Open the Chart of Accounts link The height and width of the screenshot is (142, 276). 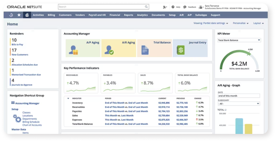point(32,125)
